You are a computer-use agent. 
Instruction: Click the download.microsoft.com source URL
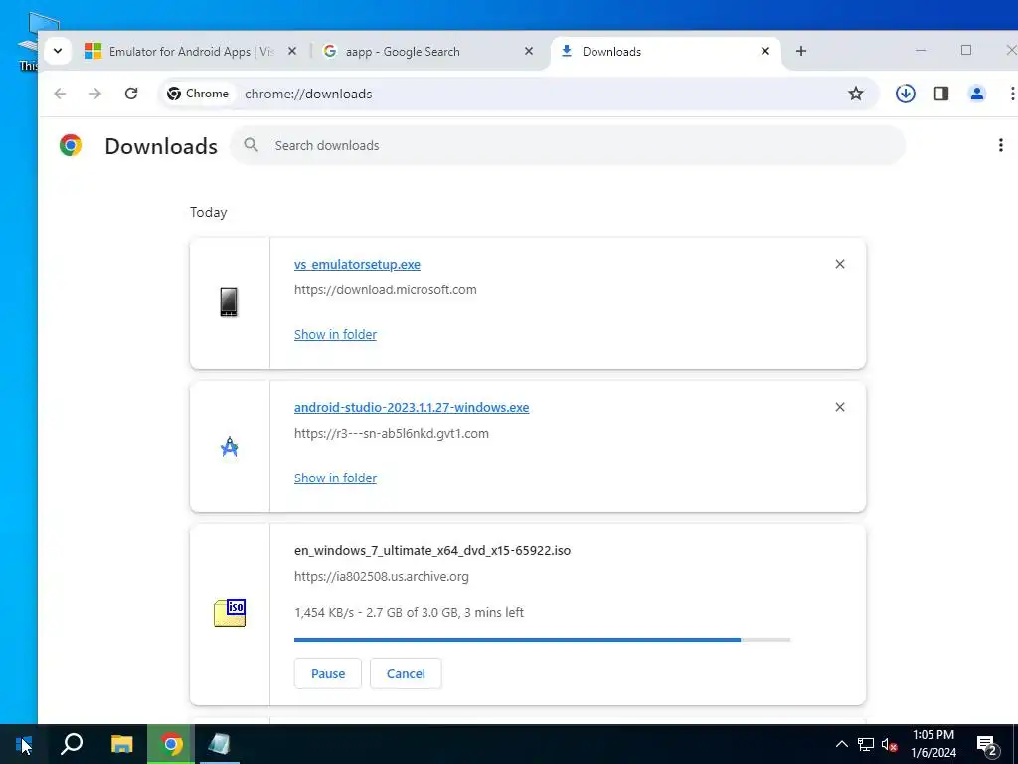[x=385, y=289]
